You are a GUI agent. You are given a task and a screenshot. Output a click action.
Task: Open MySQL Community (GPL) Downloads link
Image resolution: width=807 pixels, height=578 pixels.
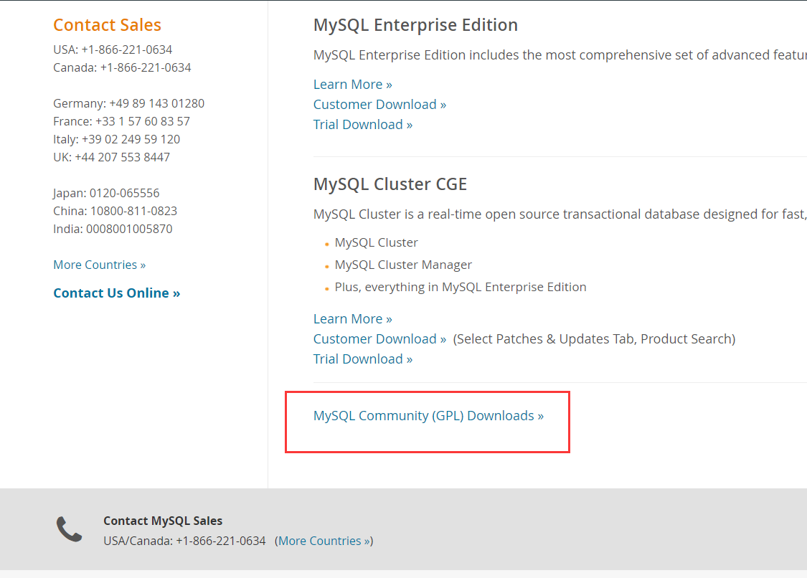click(428, 416)
